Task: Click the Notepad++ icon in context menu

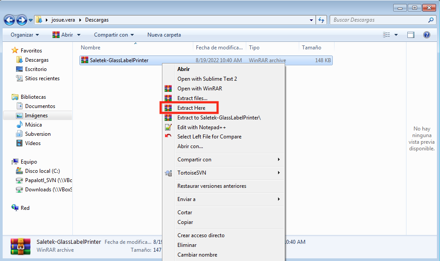Action: [168, 127]
